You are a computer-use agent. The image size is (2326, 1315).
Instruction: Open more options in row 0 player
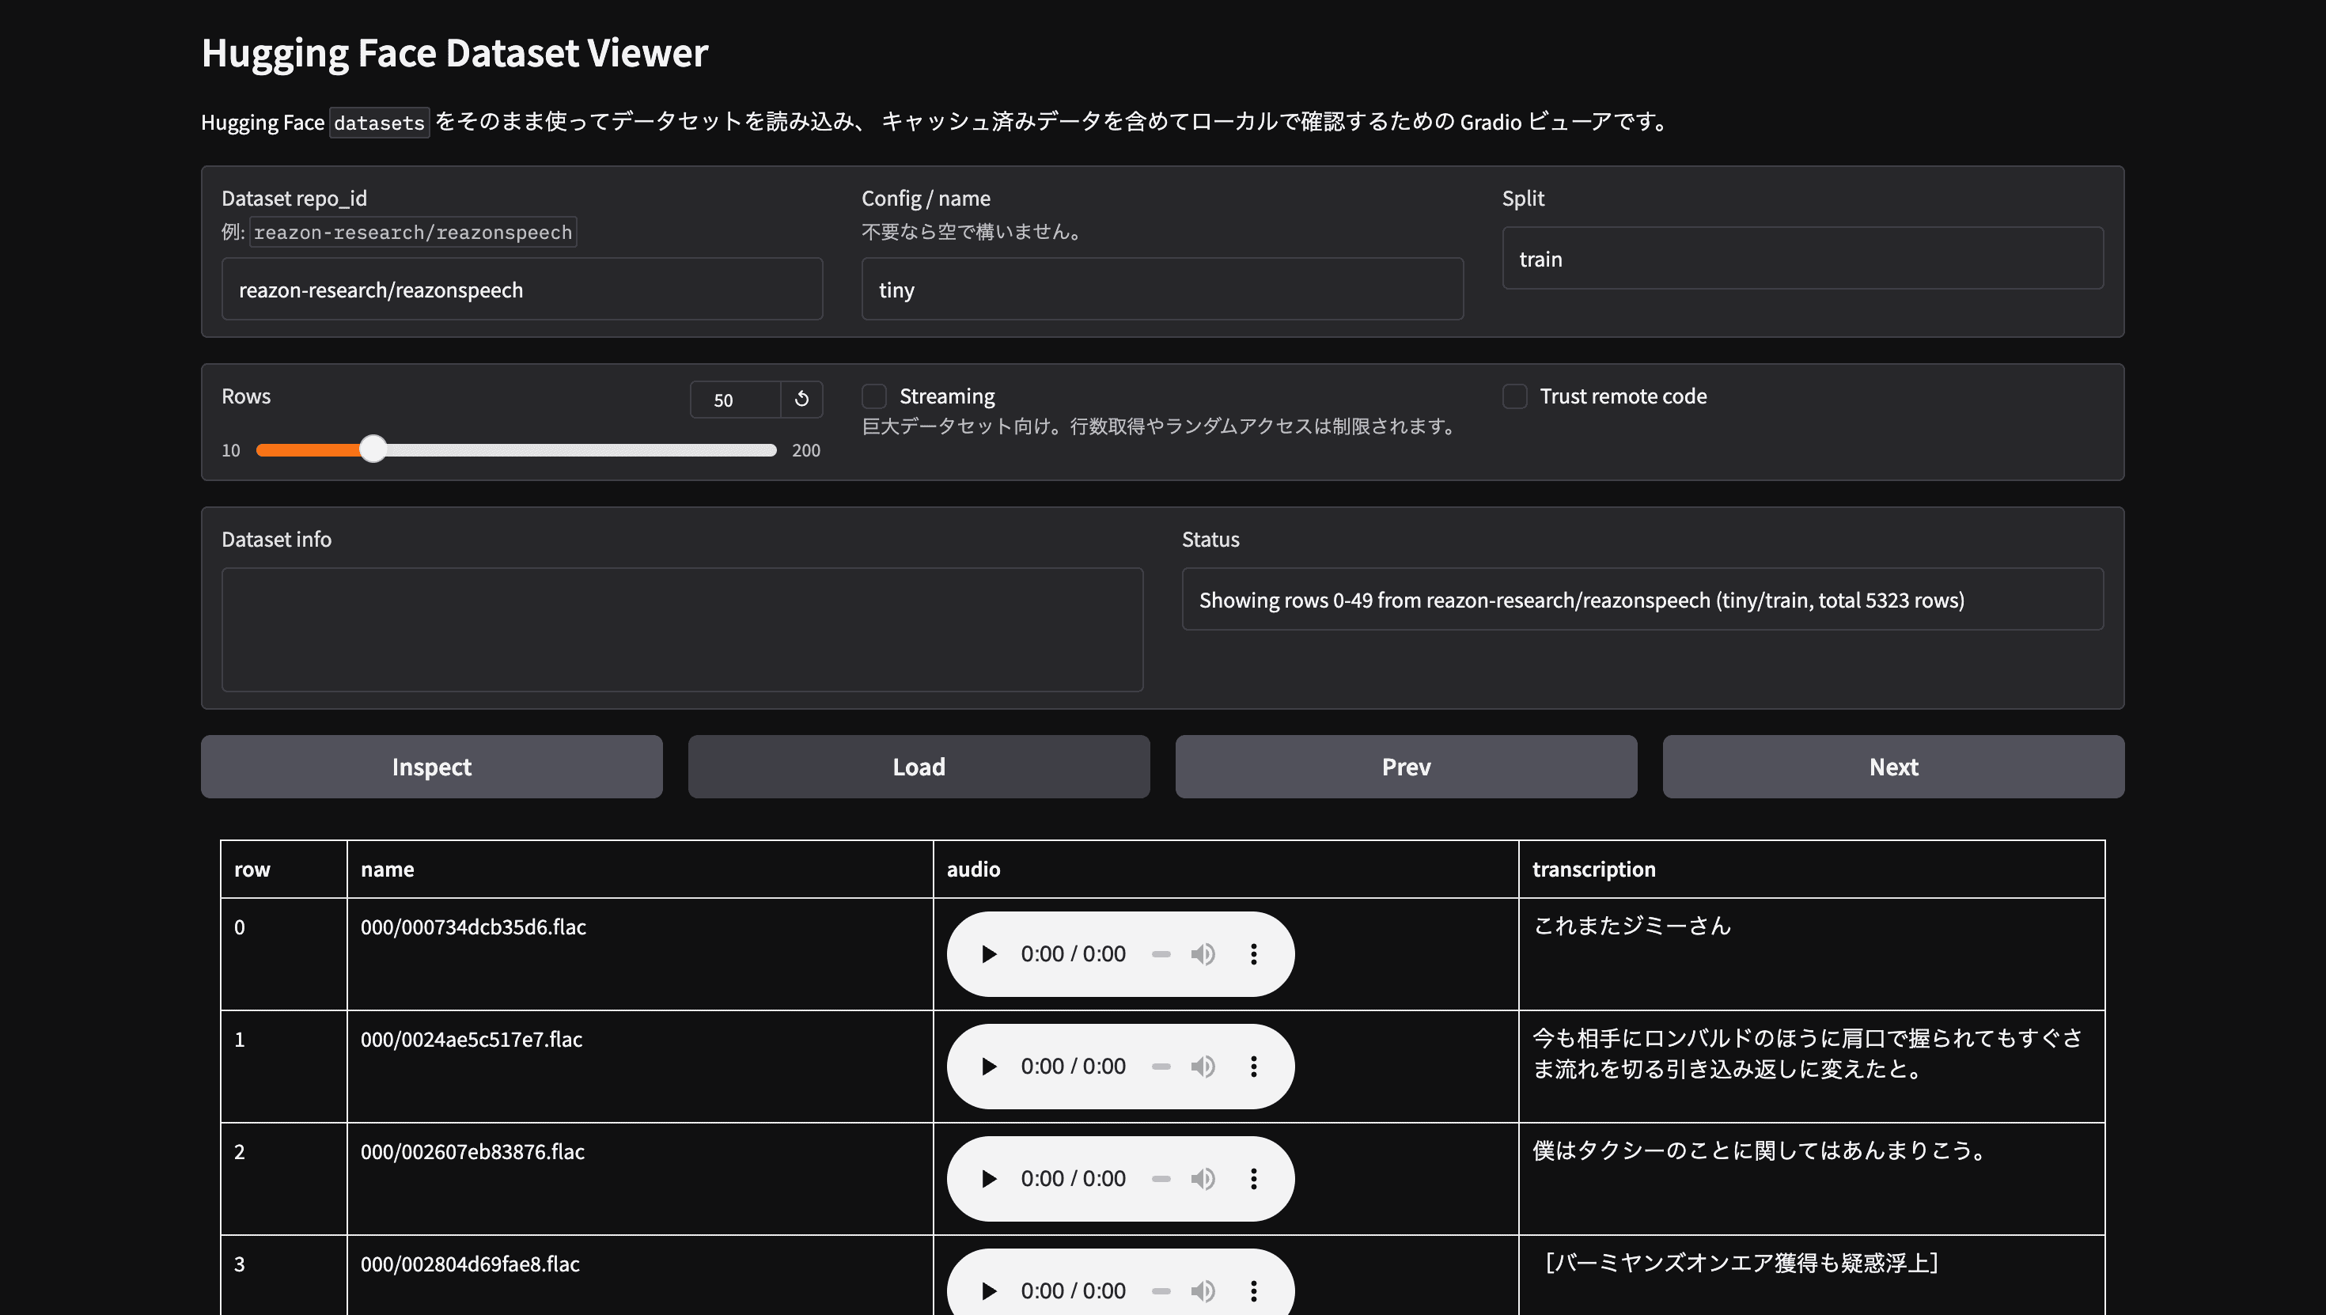[1253, 953]
